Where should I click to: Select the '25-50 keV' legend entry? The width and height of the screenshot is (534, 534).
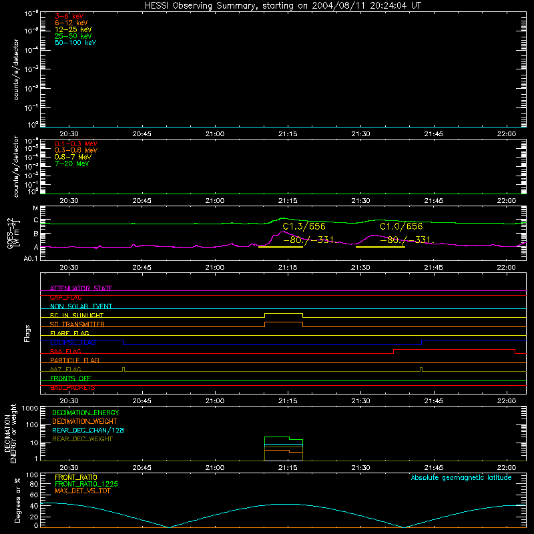point(73,36)
